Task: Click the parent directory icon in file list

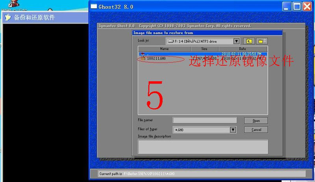Action: [143, 54]
